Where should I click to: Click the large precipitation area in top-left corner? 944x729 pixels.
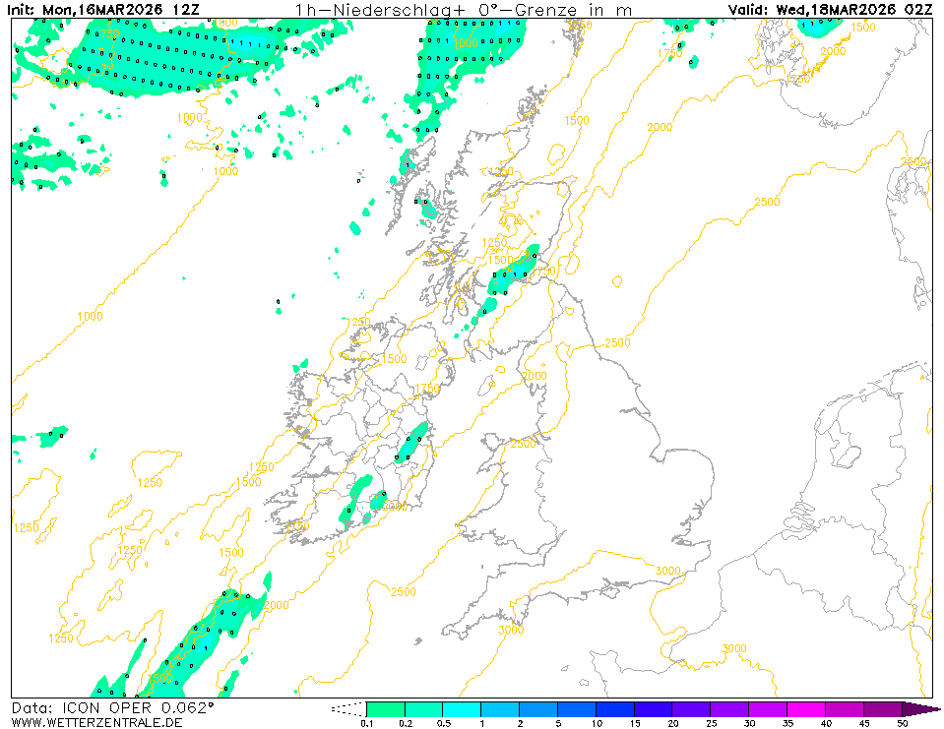tap(148, 54)
